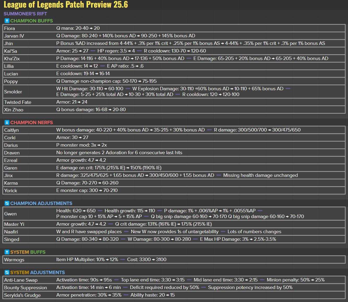Select the Caitlyn nerf entry name

11,130
